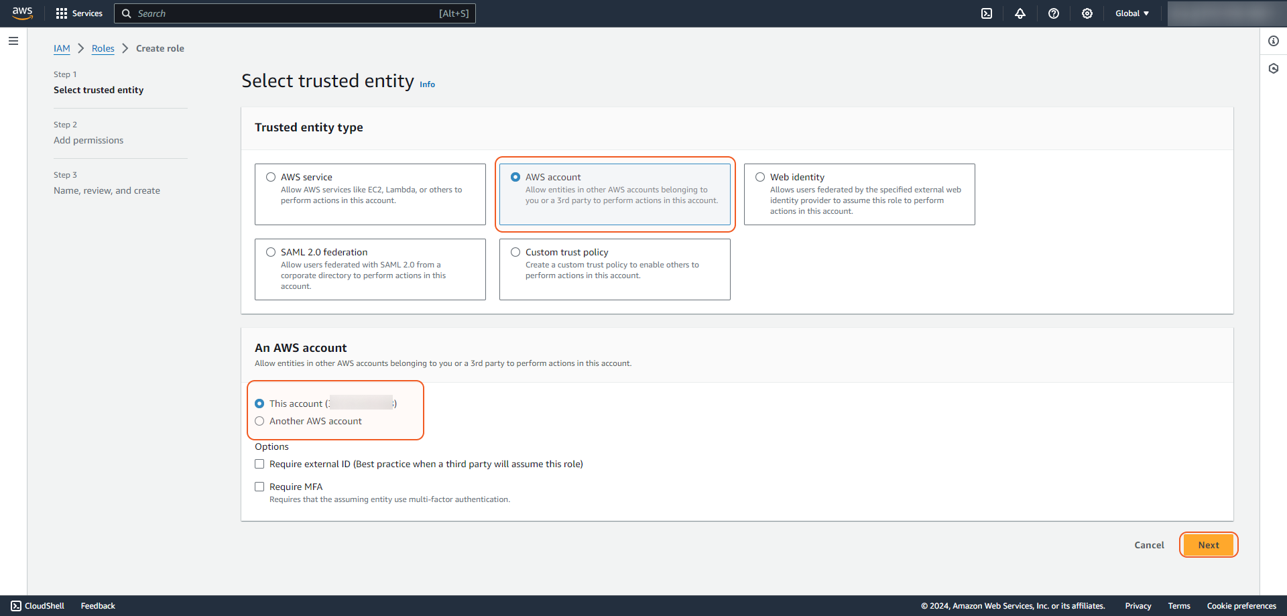The image size is (1287, 616).
Task: Select the AWS service radio option
Action: pos(271,177)
